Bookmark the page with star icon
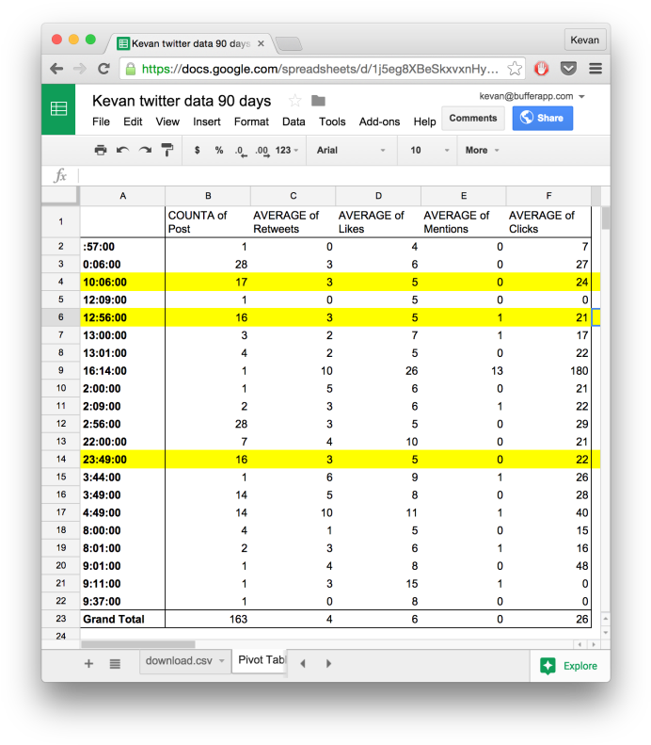Image resolution: width=651 pixels, height=745 pixels. coord(515,69)
